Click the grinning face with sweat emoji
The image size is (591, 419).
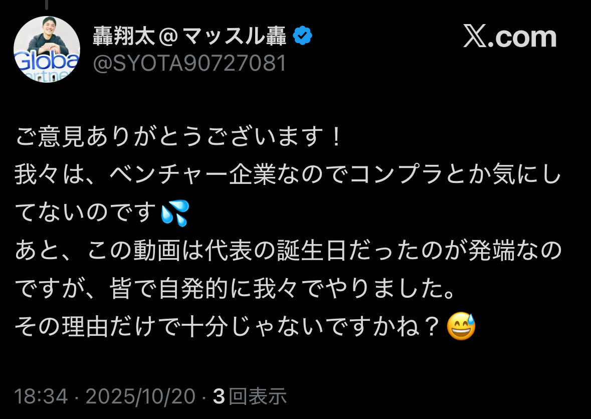461,326
